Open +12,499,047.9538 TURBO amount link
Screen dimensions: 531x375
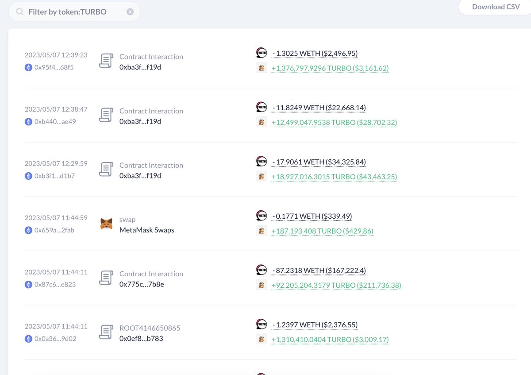tap(334, 123)
